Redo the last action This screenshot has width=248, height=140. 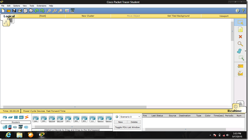click(42, 11)
